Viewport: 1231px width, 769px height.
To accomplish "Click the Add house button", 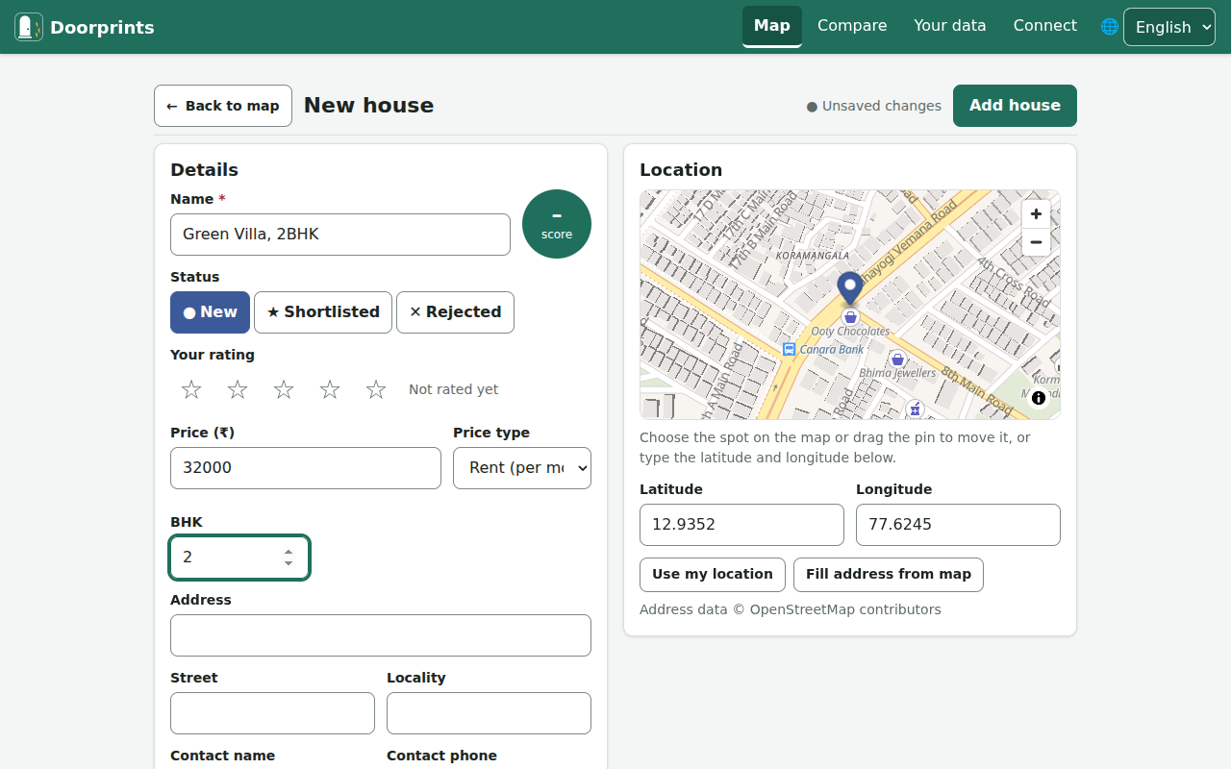I will (1015, 106).
